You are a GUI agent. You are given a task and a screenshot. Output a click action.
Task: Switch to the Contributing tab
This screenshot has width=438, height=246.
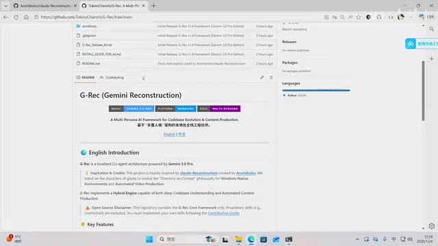point(112,77)
